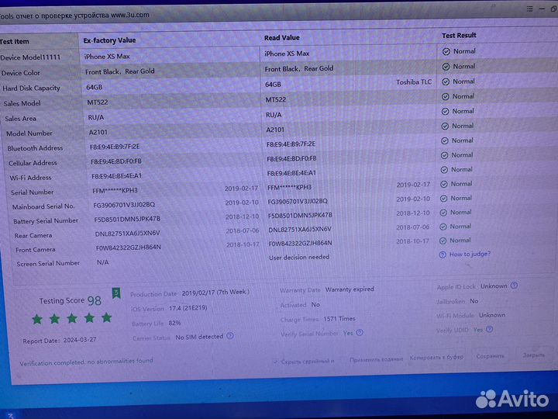
Task: Click the 'Применить водяной' button
Action: [x=376, y=359]
